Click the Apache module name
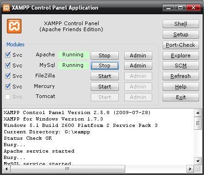This screenshot has width=204, height=175. (45, 55)
